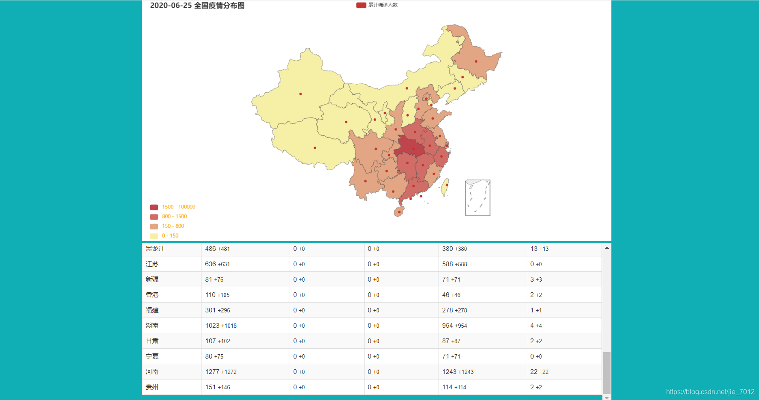Toggle the 累计确诊人数 legend series
This screenshot has height=400, width=759.
pyautogui.click(x=377, y=5)
